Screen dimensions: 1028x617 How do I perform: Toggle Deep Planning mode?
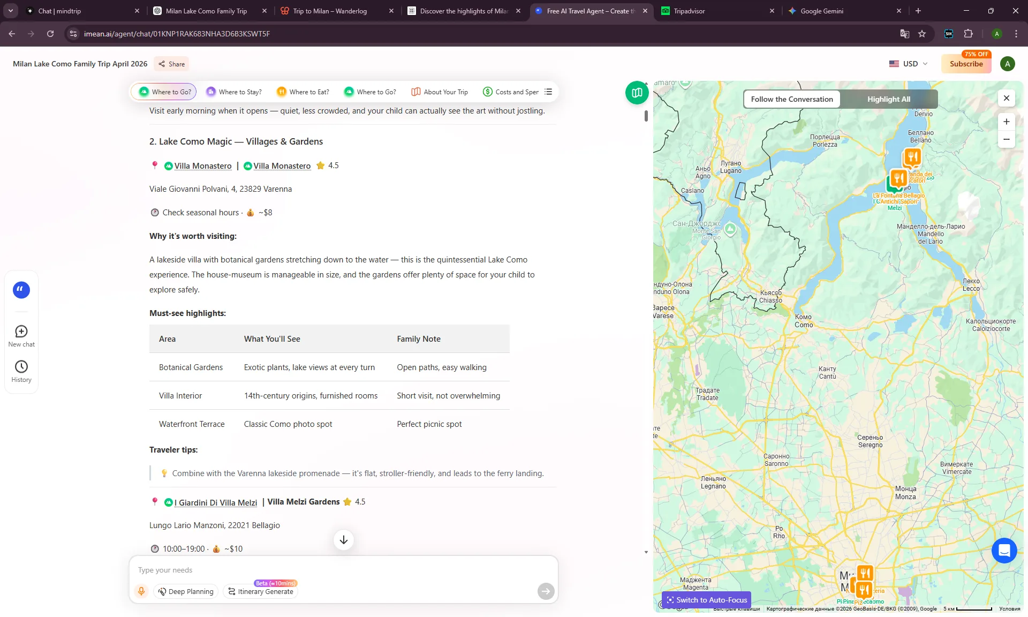186,591
